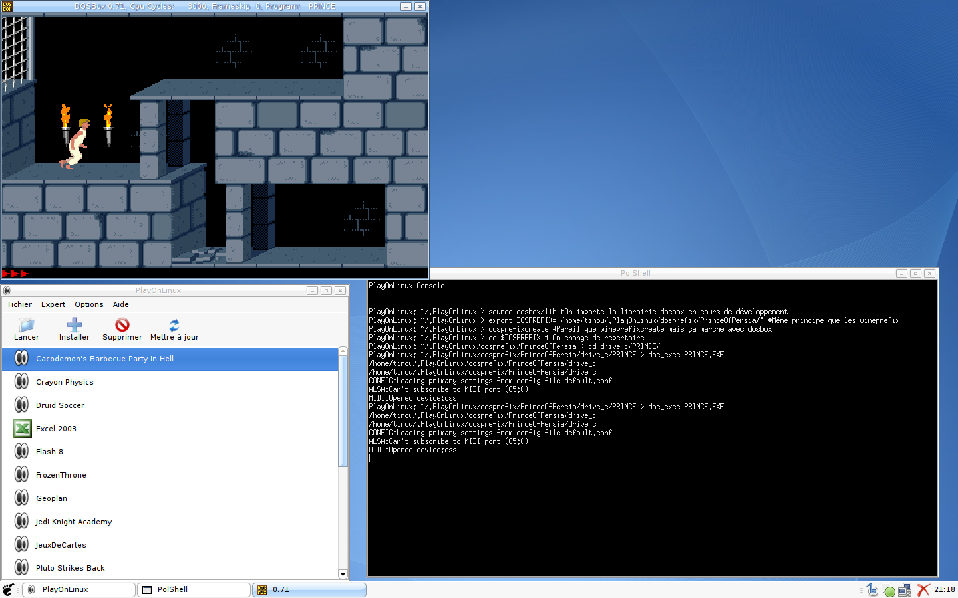Open the Options menu
958x598 pixels.
pos(89,304)
